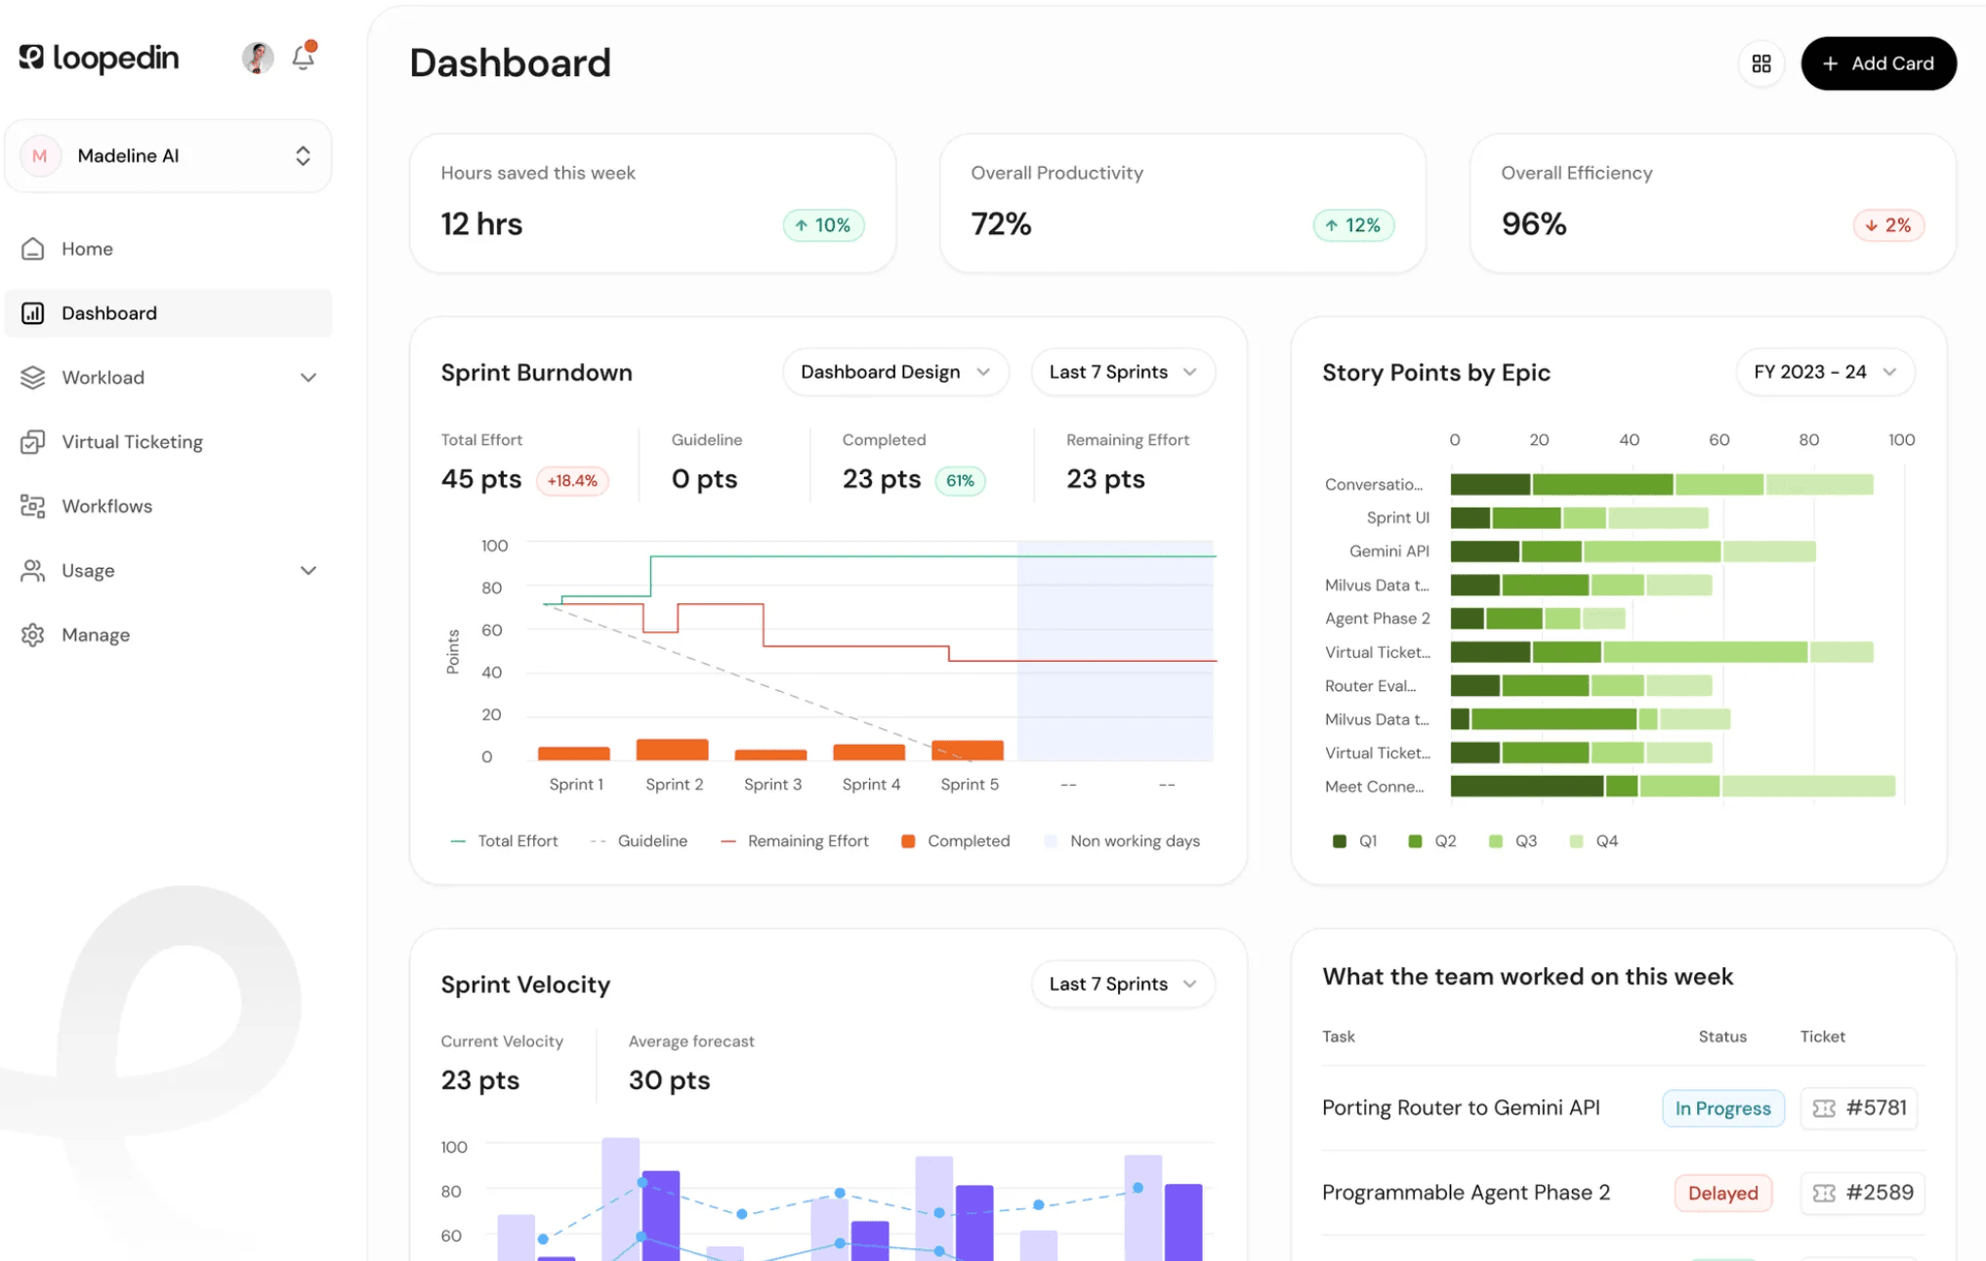Expand the Usage submenu chevron
The width and height of the screenshot is (1986, 1261).
309,571
